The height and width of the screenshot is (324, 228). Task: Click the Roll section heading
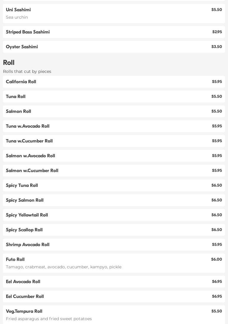9,62
